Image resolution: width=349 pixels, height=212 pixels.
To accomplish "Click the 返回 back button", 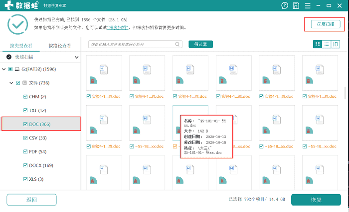I will pos(31,200).
